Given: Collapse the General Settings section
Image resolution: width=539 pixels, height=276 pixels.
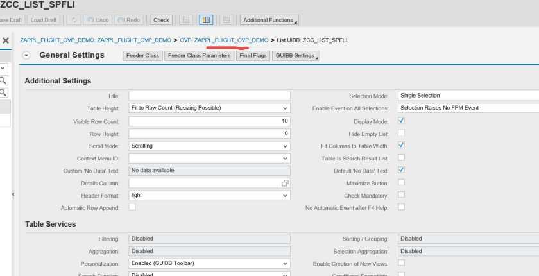Looking at the screenshot, I should pyautogui.click(x=26, y=55).
